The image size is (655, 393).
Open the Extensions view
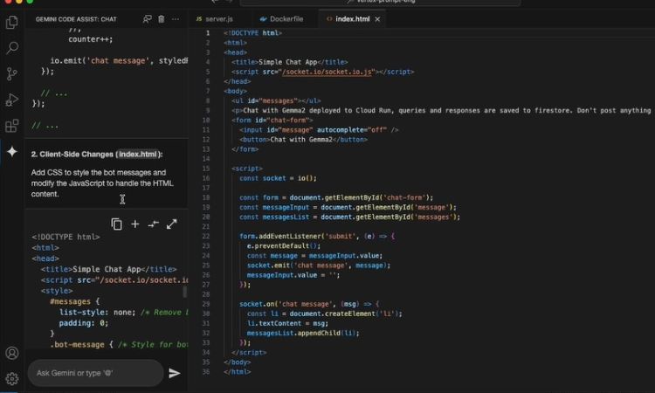click(x=11, y=126)
